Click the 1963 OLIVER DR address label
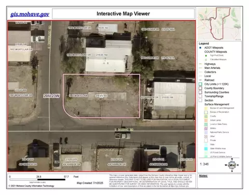This screenshot has width=249, height=195. 149,58
